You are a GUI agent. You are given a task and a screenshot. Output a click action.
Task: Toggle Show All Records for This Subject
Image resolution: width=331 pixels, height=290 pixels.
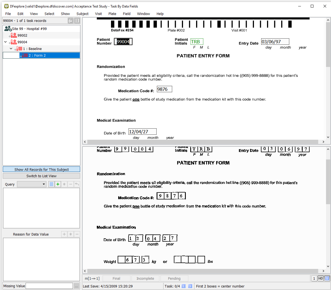coord(41,169)
